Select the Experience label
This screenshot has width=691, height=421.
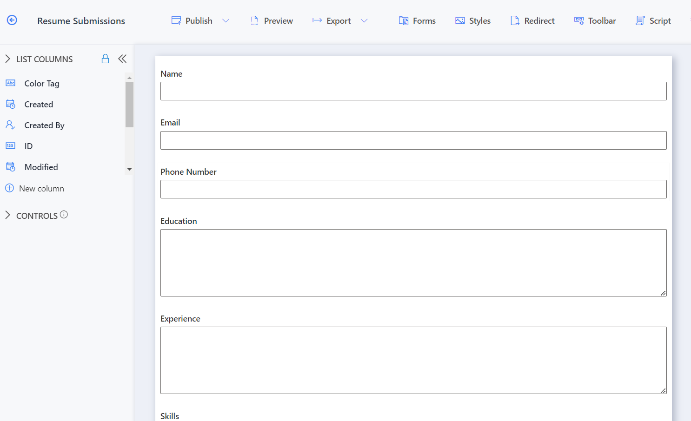[x=180, y=319]
